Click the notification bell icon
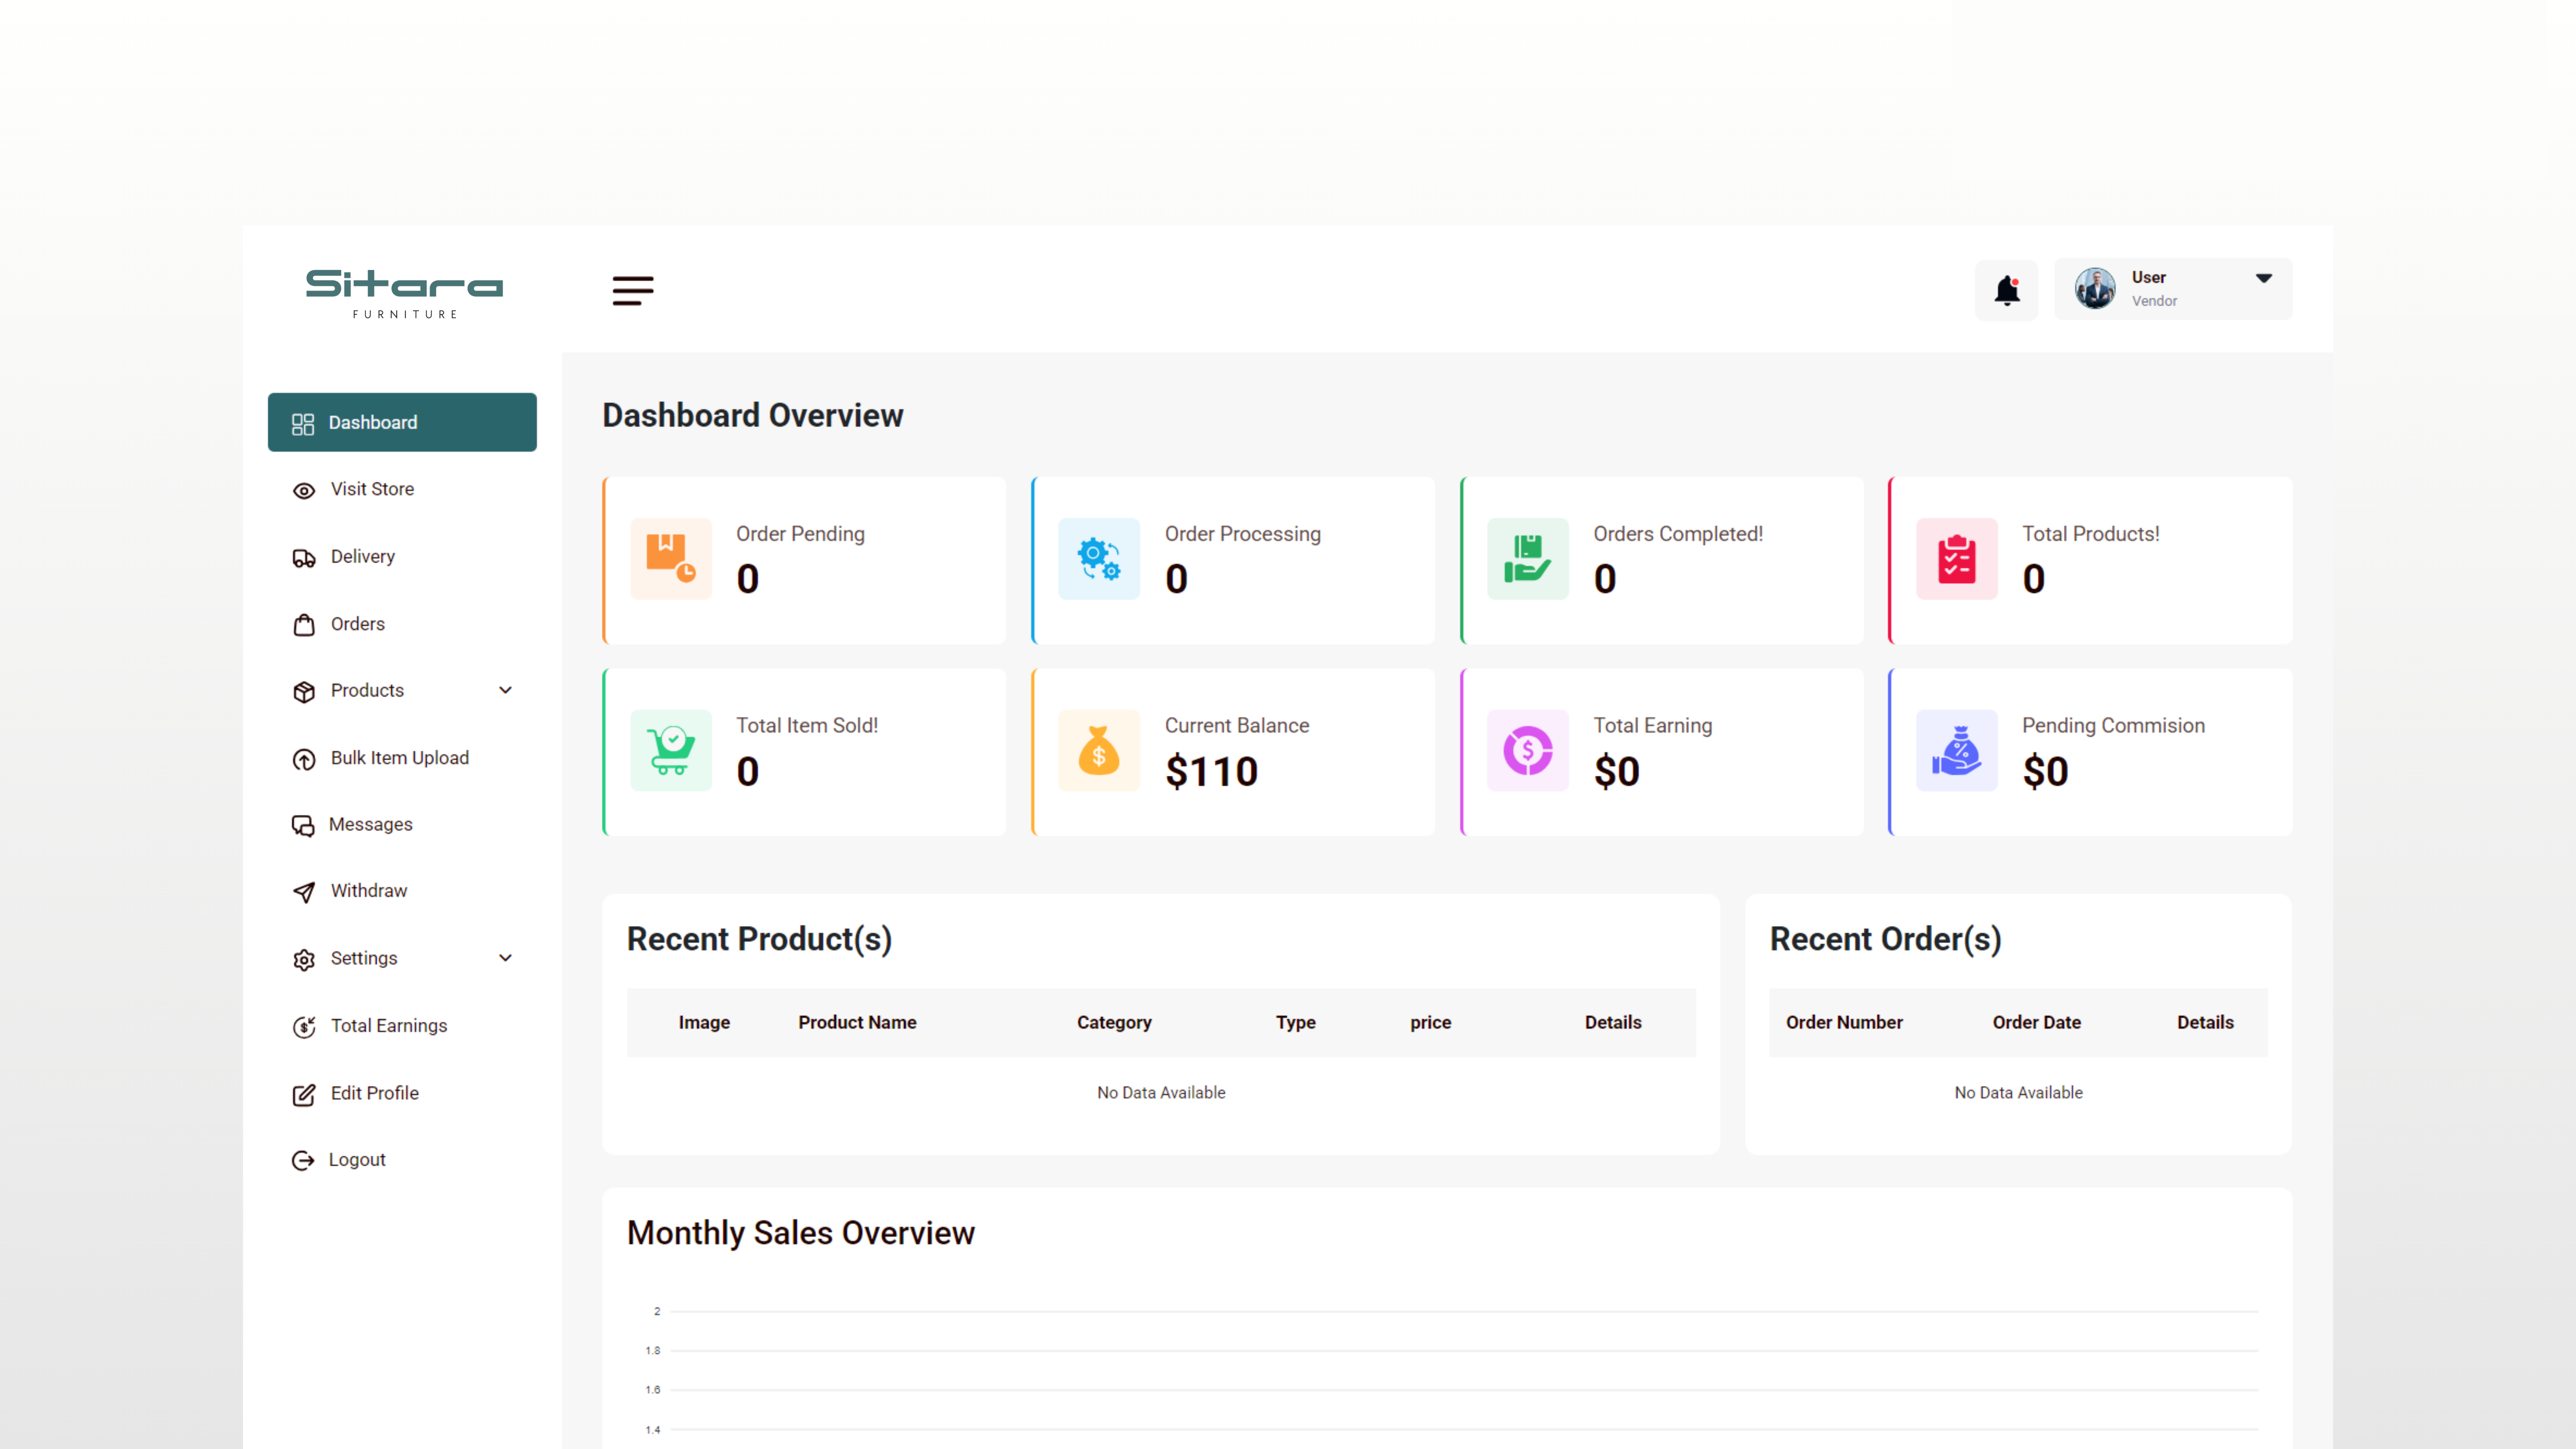 (x=2006, y=290)
